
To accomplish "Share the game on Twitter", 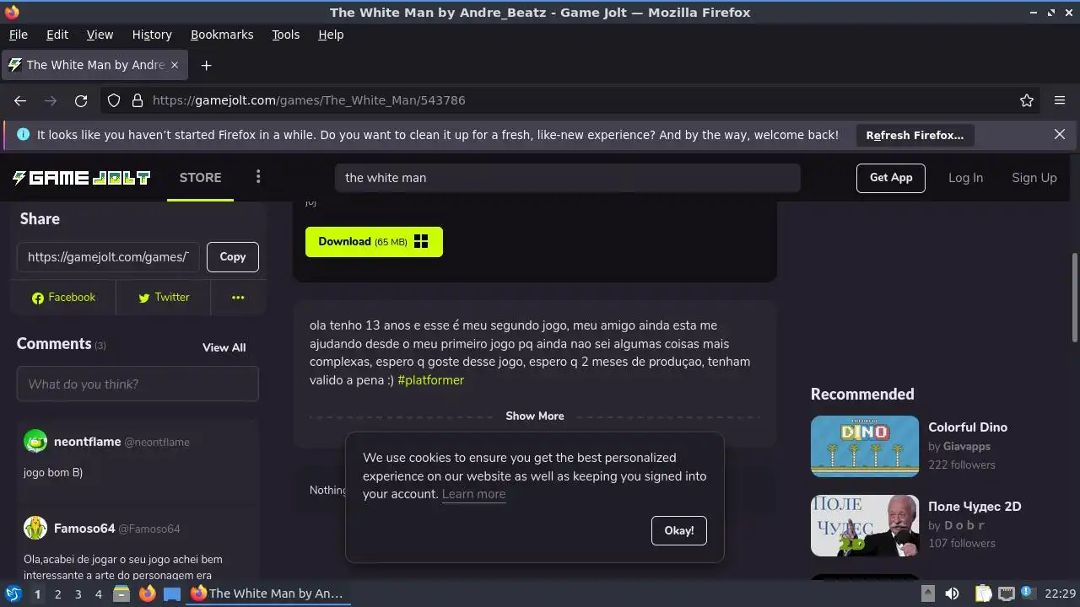I will [x=164, y=298].
